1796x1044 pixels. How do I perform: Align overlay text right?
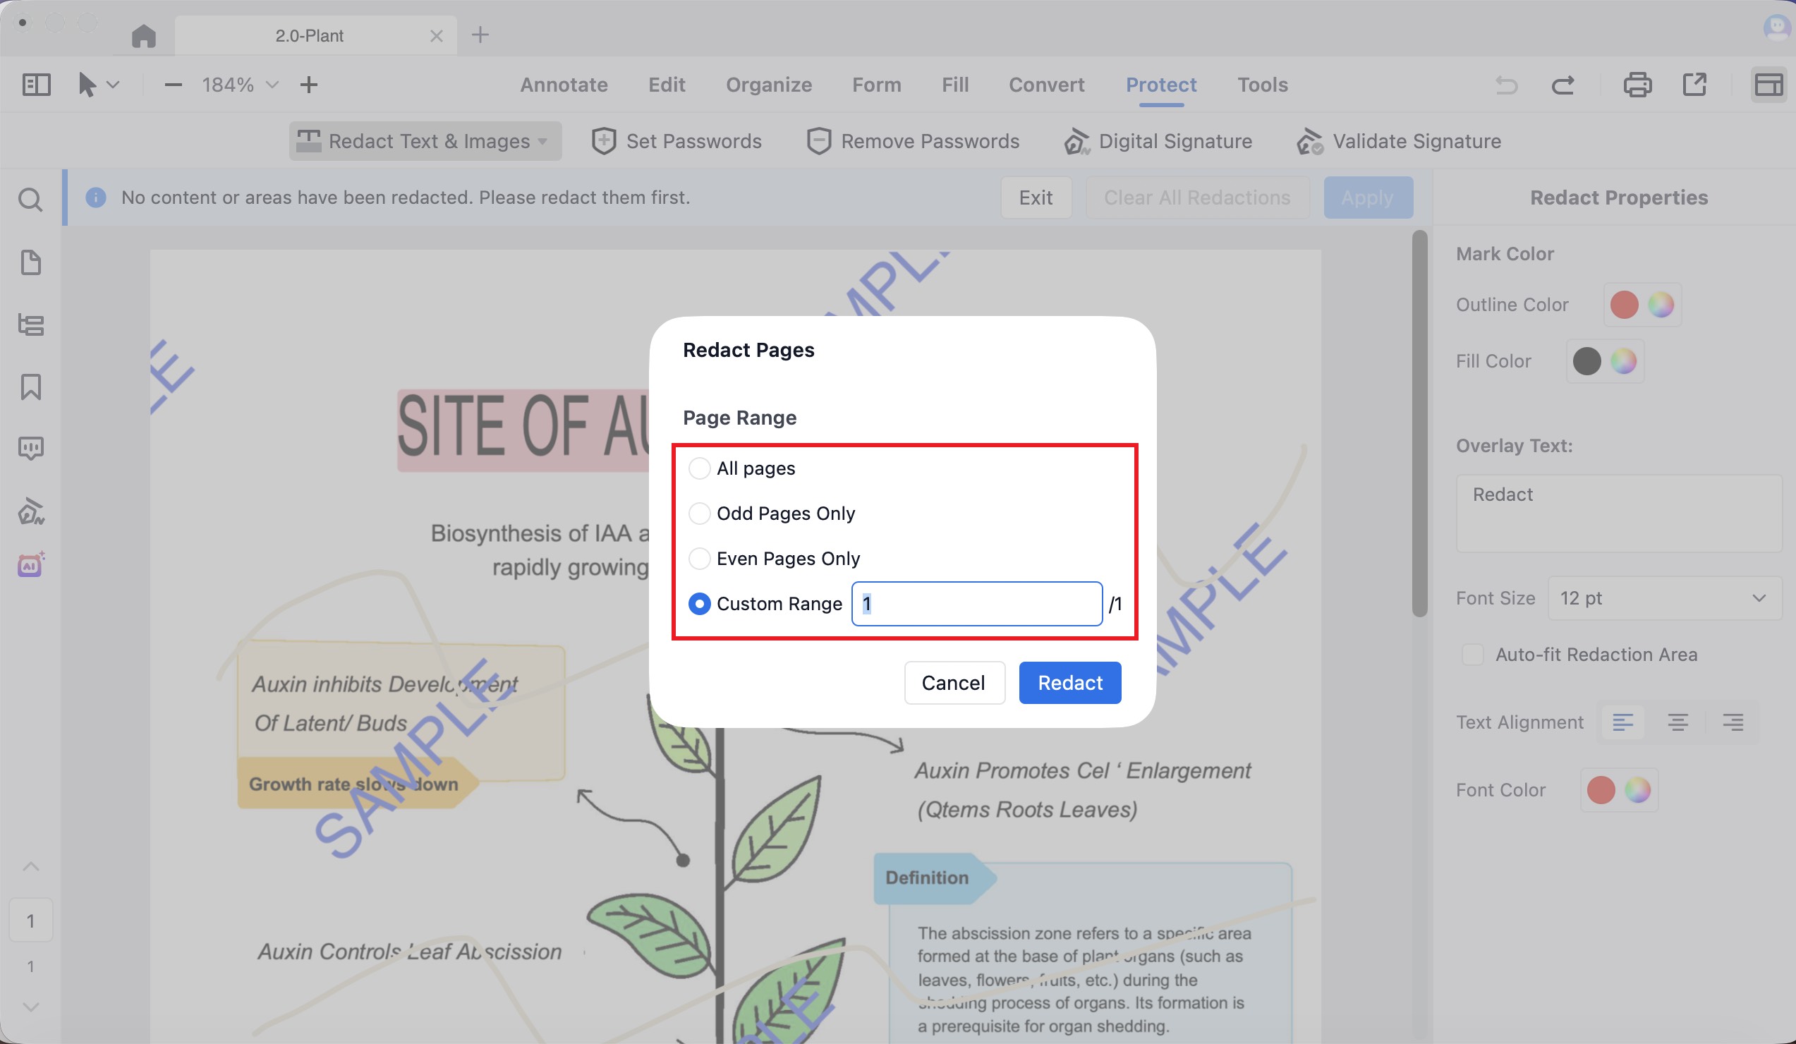point(1733,722)
